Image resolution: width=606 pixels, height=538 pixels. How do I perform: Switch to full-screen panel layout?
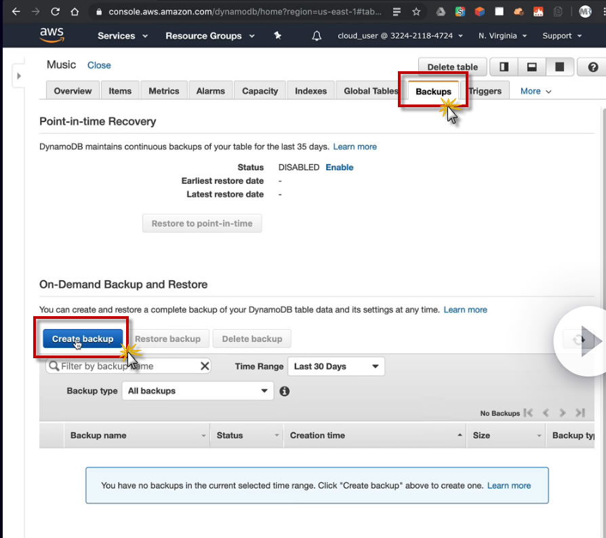(x=560, y=66)
